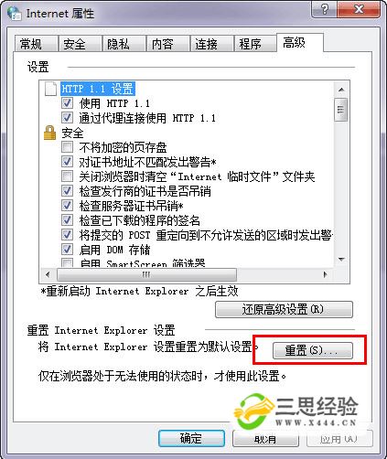387x459 pixels.
Task: Click the horizontal scrollbar thumb below settings
Action: click(x=146, y=274)
